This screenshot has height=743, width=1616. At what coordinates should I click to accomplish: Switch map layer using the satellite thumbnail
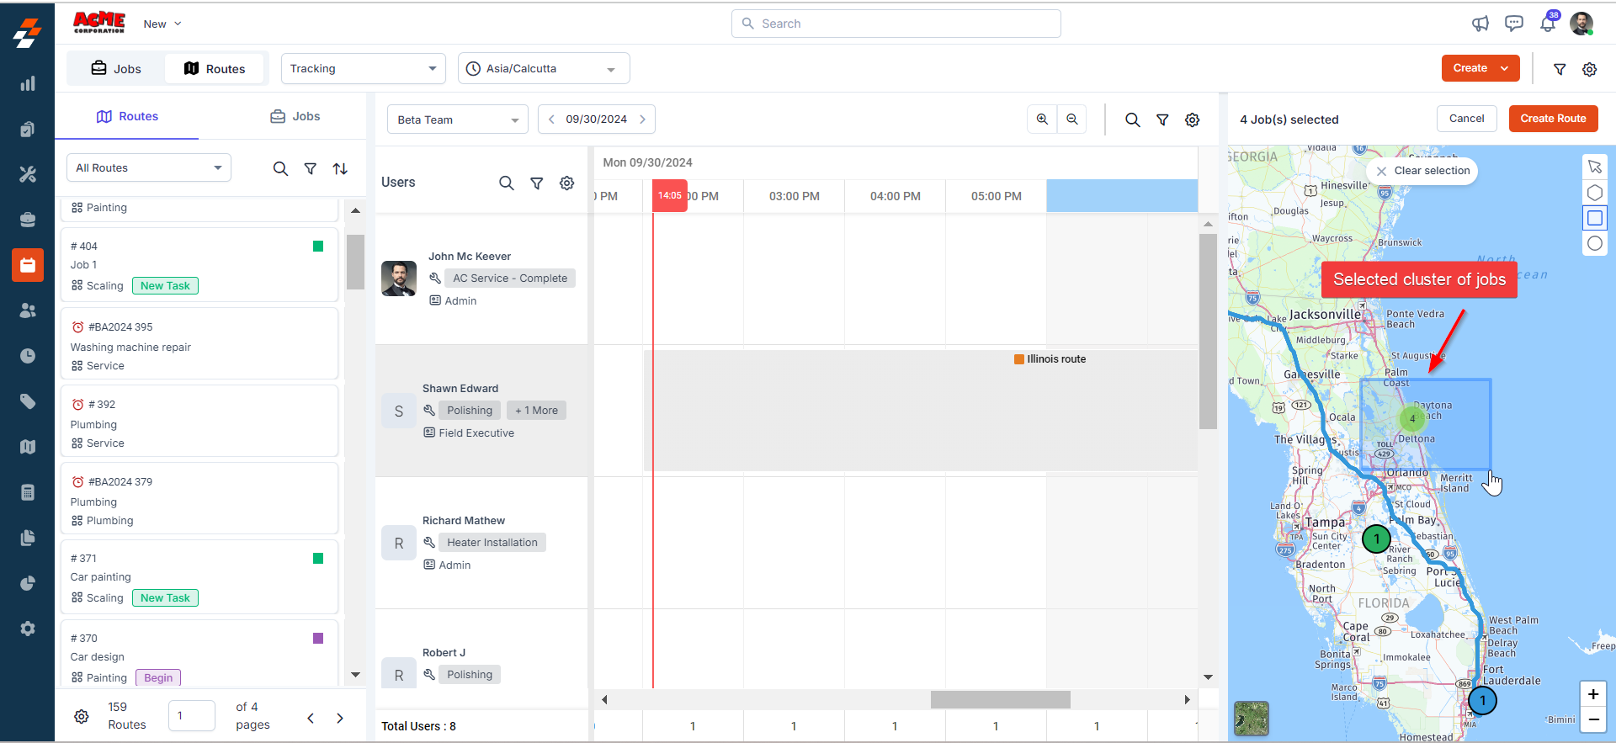(1252, 719)
